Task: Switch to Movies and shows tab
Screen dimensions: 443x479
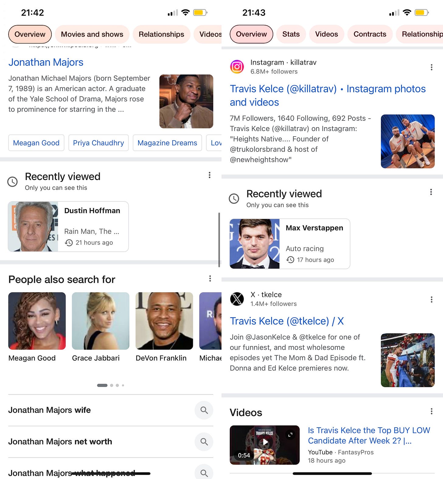Action: point(92,34)
